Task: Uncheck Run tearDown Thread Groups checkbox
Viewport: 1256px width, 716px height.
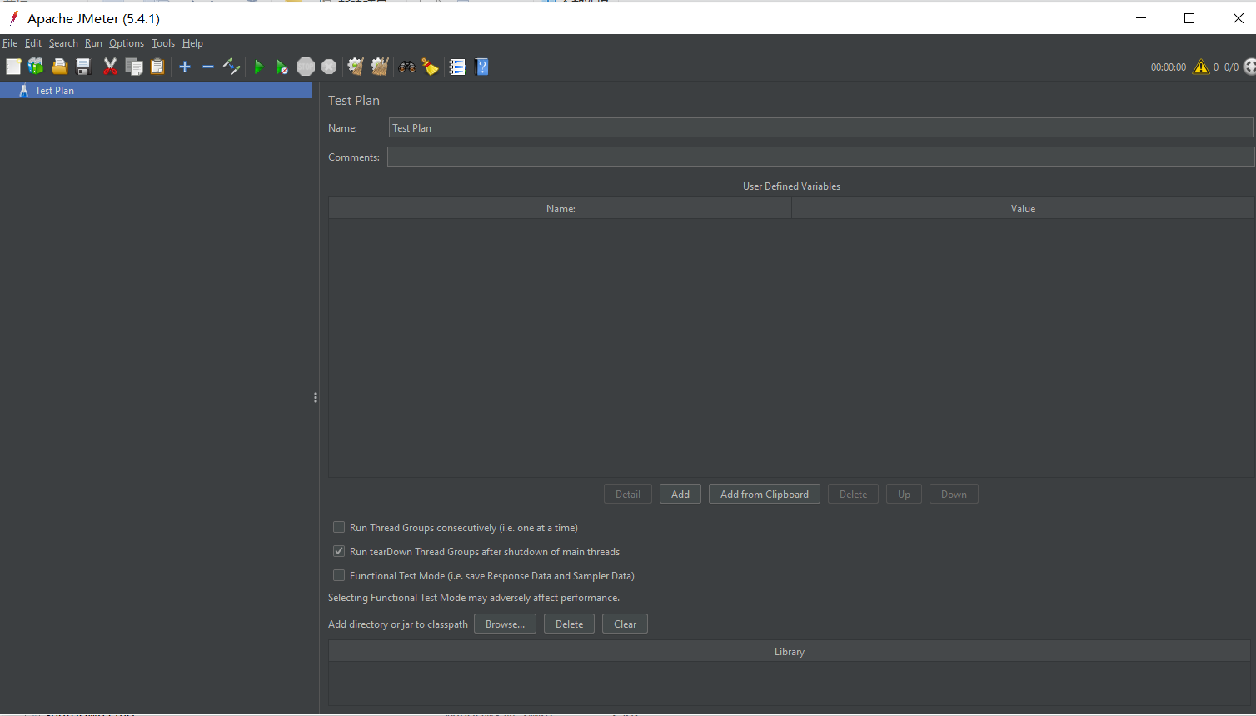Action: pos(339,551)
